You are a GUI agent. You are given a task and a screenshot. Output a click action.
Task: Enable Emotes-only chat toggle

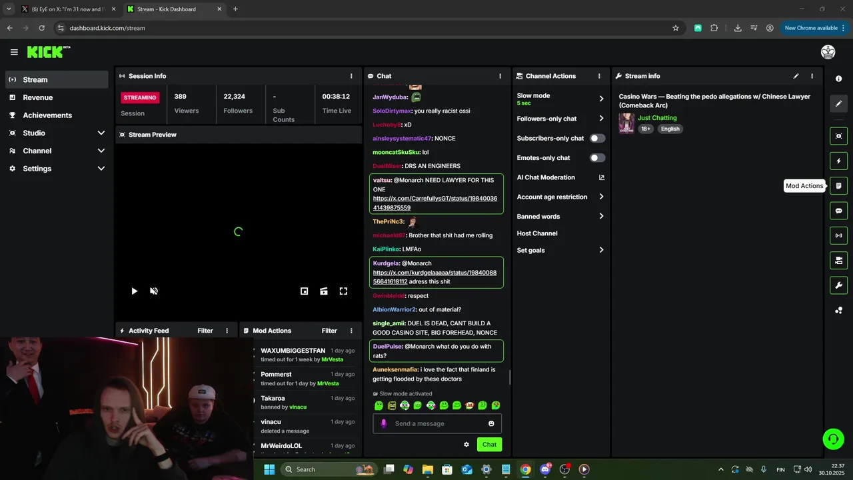tap(597, 158)
